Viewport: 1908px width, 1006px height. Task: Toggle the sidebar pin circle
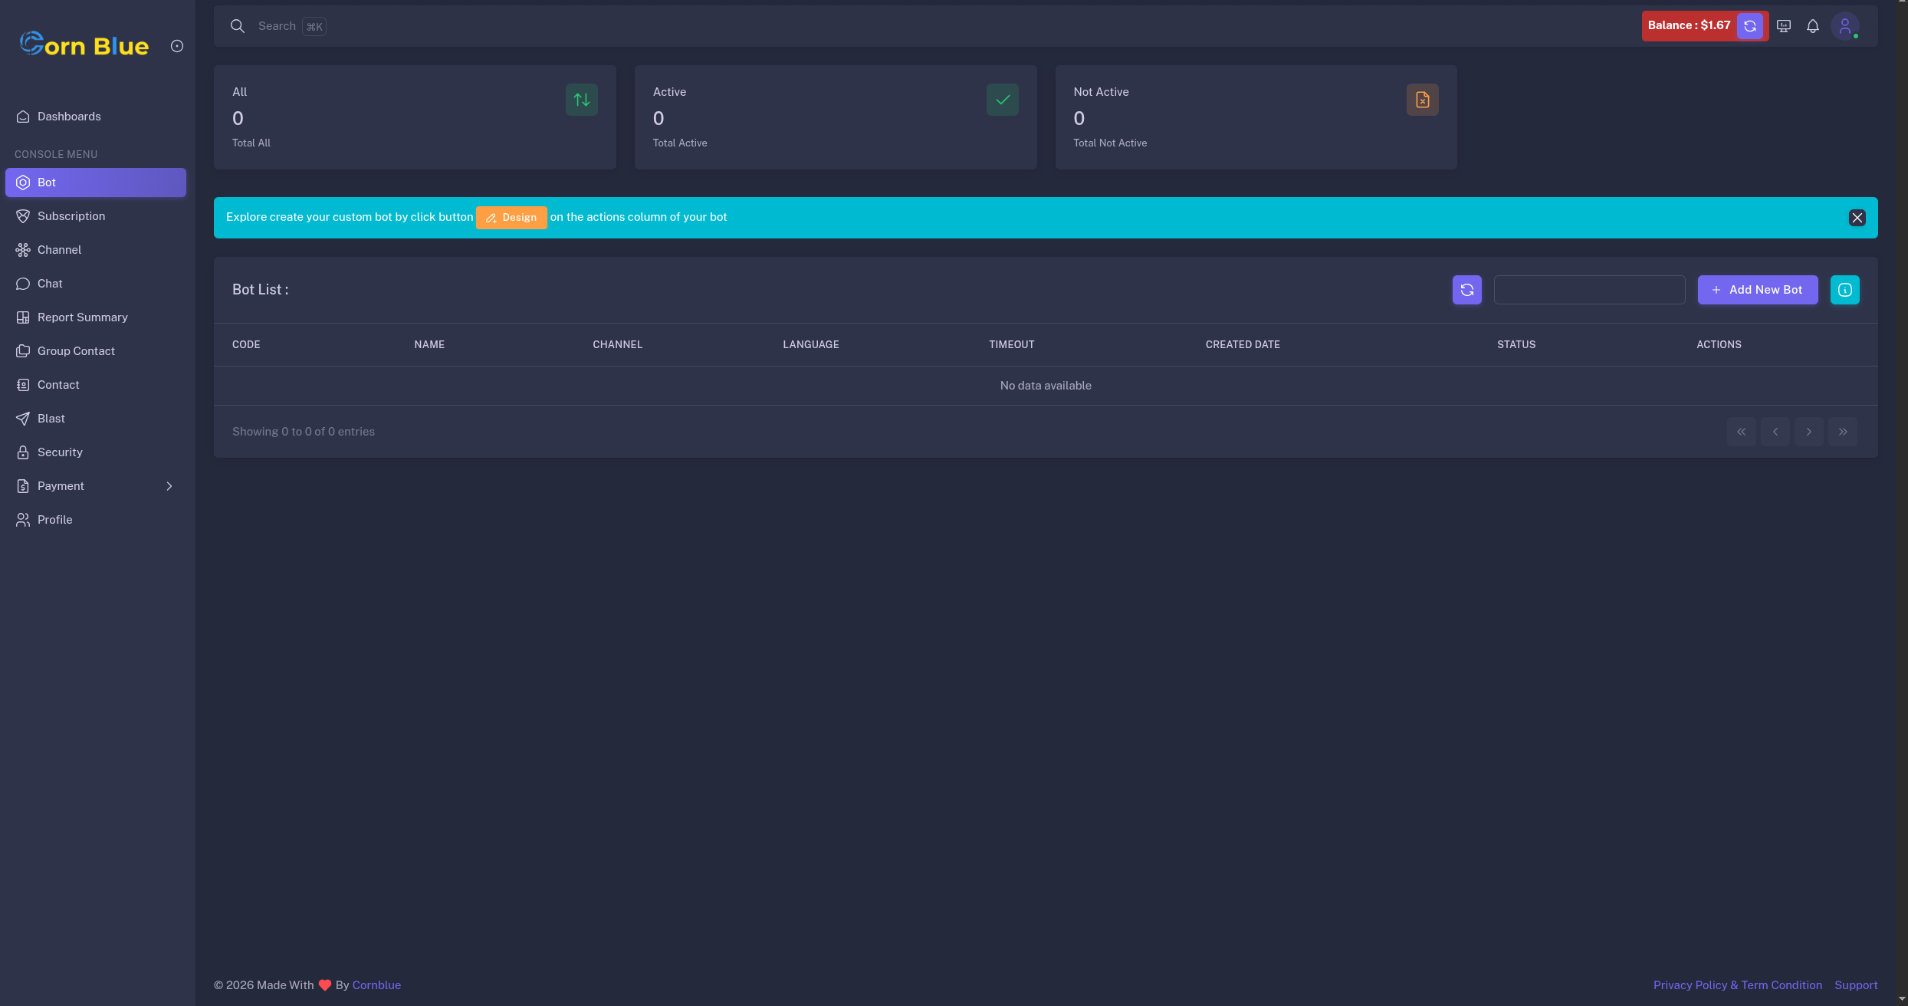(x=177, y=46)
